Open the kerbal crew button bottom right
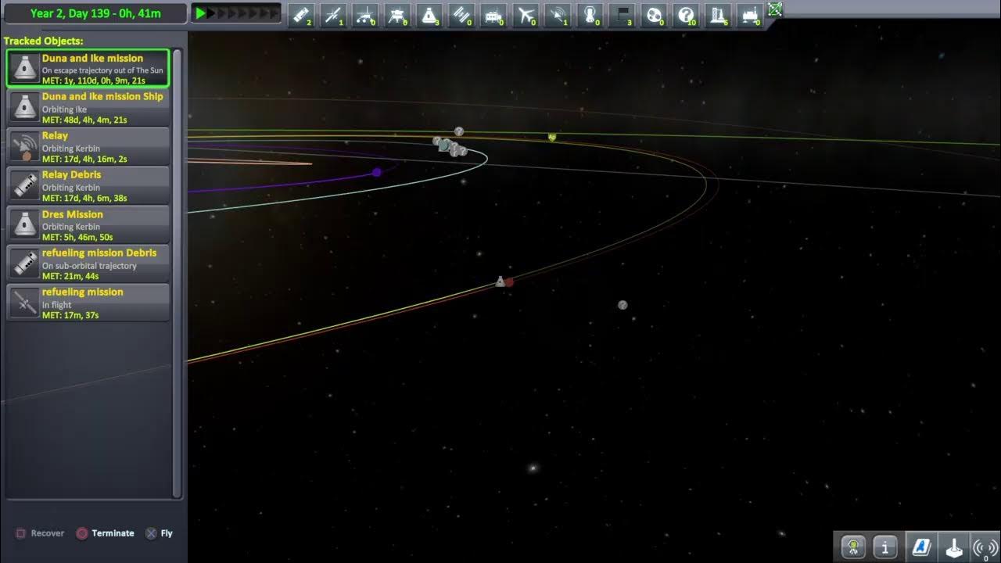The width and height of the screenshot is (1001, 563). click(x=853, y=547)
